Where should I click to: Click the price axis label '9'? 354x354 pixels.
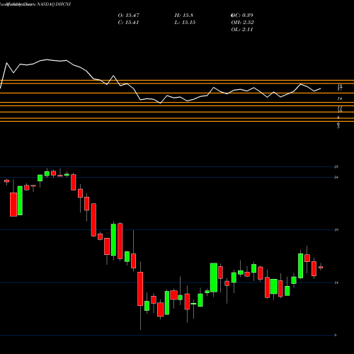click(x=336, y=335)
